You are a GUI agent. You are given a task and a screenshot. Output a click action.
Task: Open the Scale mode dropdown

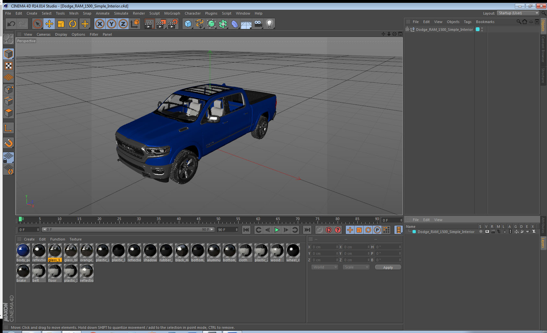356,267
